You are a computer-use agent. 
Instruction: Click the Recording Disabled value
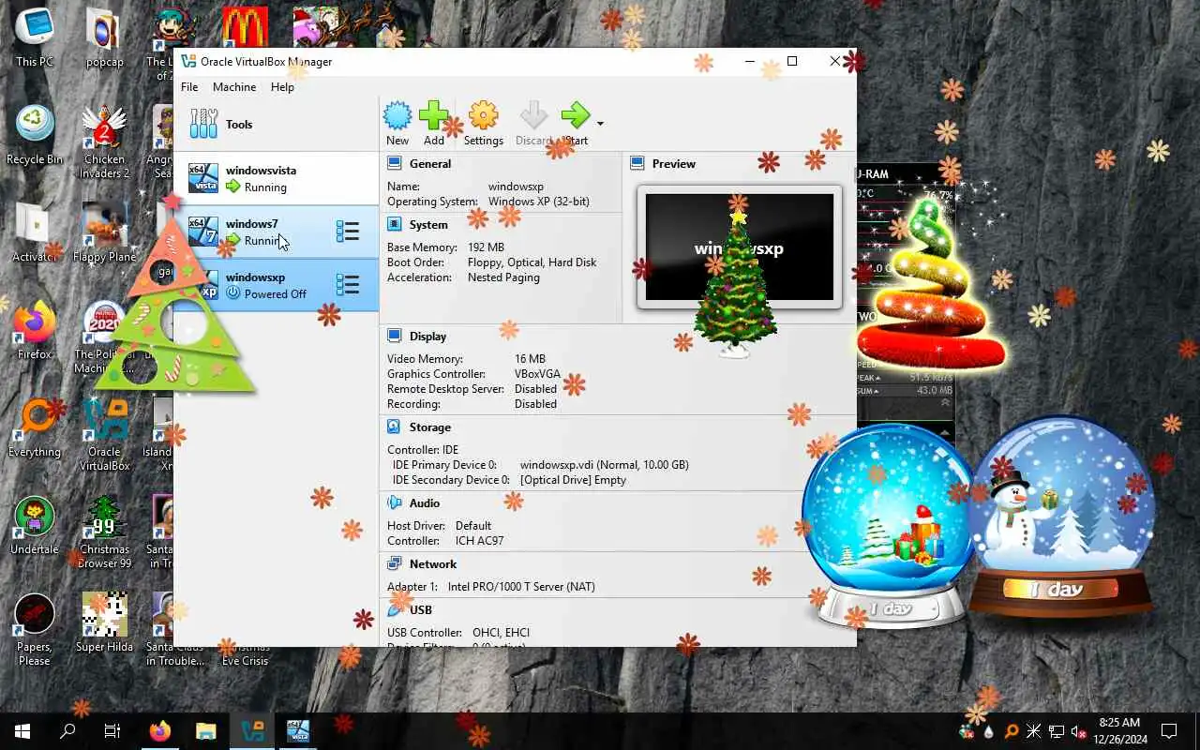(x=535, y=404)
